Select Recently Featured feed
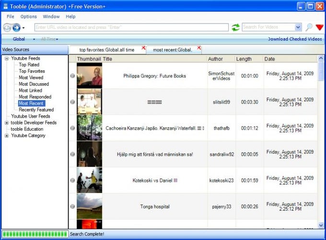 36,110
